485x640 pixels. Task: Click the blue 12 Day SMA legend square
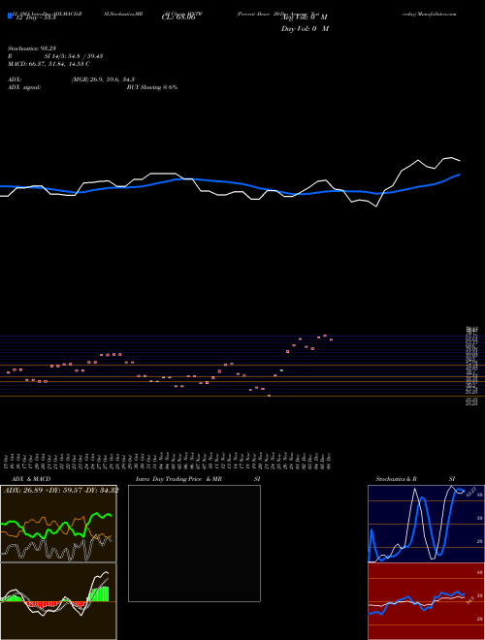pyautogui.click(x=10, y=16)
